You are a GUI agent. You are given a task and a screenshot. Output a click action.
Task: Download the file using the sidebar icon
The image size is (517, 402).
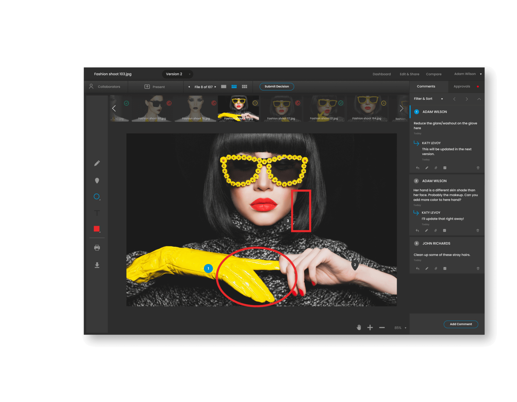tap(97, 265)
